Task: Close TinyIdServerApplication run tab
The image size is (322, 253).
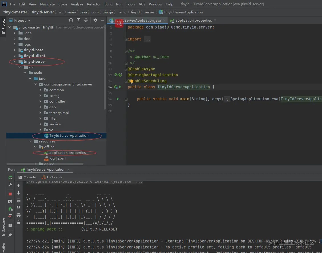Action: pyautogui.click(x=68, y=170)
